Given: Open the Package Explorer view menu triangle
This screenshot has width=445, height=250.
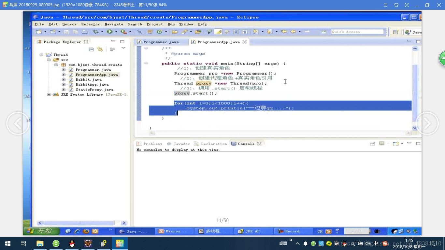Looking at the screenshot, I should tap(123, 48).
